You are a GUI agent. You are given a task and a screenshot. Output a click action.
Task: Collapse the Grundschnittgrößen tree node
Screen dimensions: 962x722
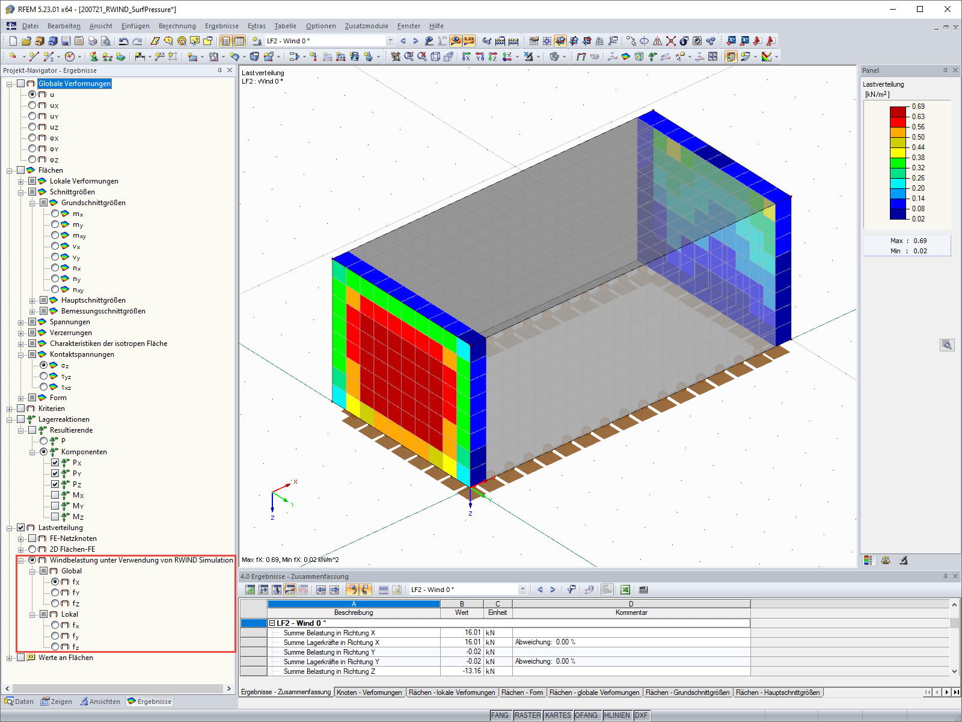click(x=32, y=203)
